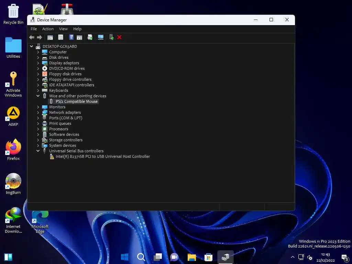This screenshot has height=264, width=352.
Task: Select the Firefox desktop shortcut
Action: coord(13,150)
